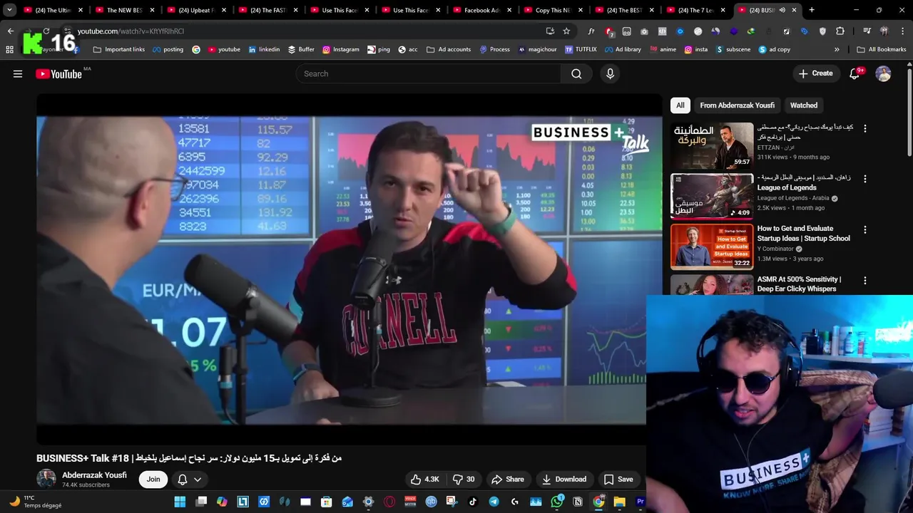Open the Important links bookmark folder
Screen dimensions: 913x513
[x=118, y=50]
